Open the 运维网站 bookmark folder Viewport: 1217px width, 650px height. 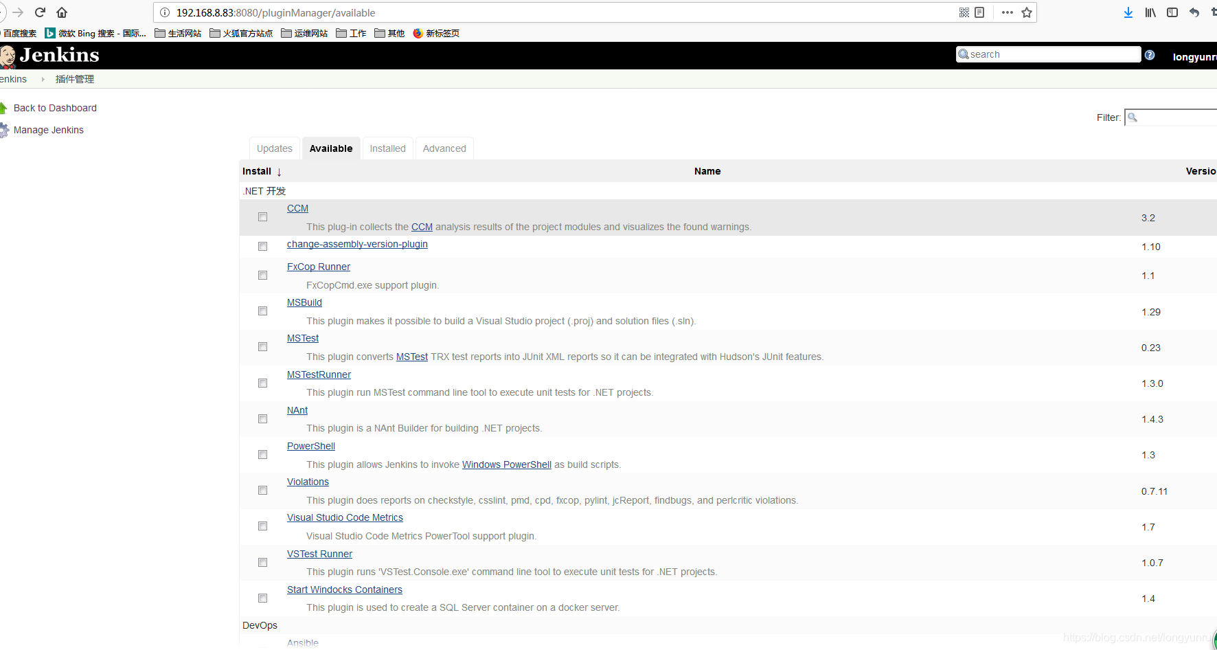304,33
